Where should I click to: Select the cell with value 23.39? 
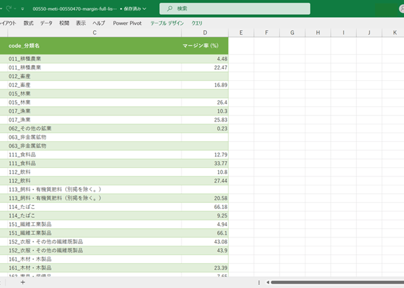[x=205, y=268]
